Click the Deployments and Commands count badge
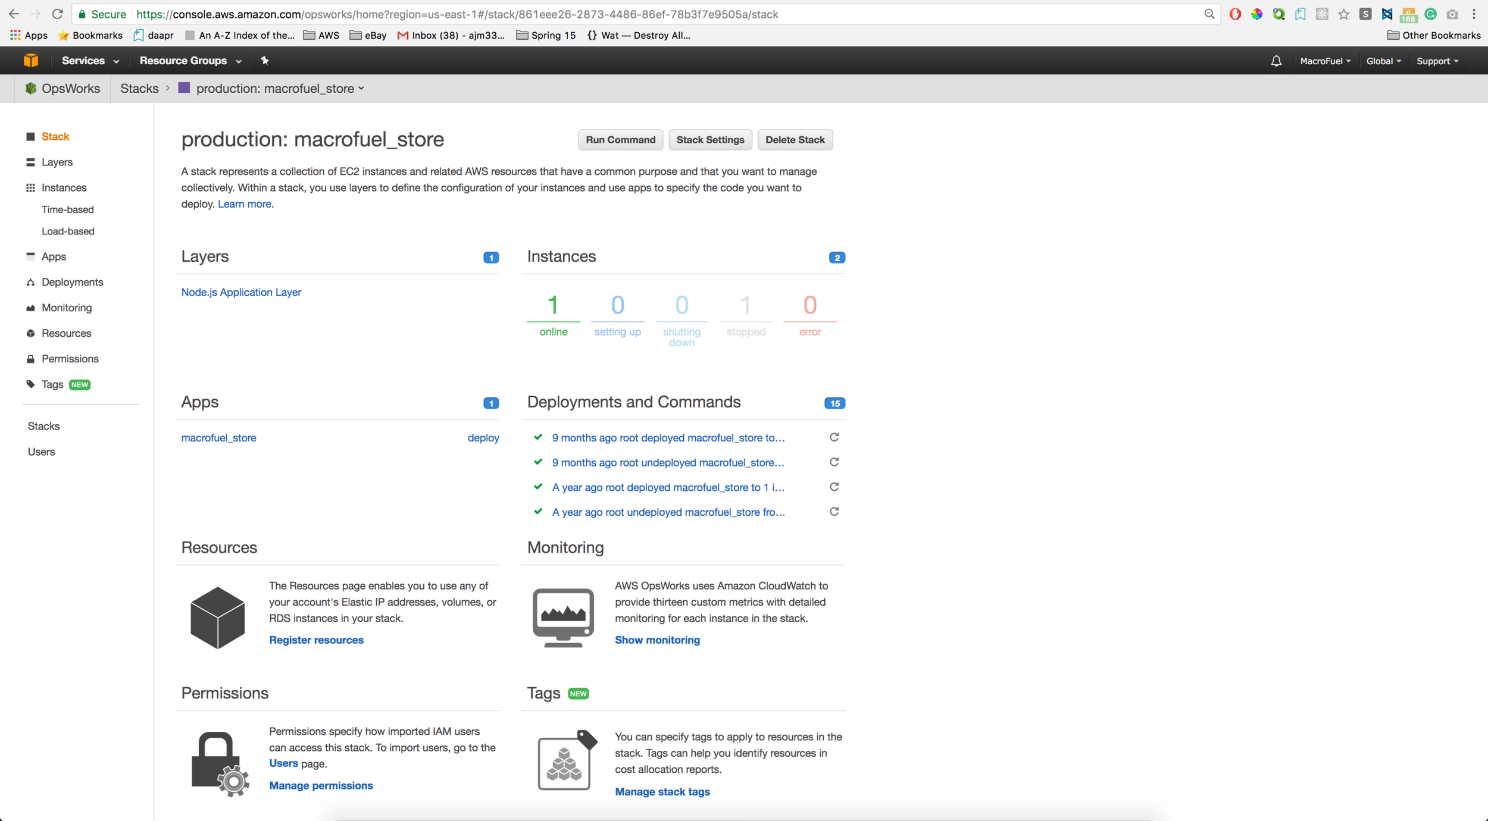 (834, 403)
